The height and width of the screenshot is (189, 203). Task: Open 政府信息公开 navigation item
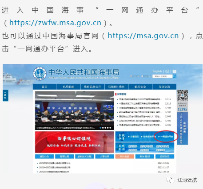pos(92,87)
